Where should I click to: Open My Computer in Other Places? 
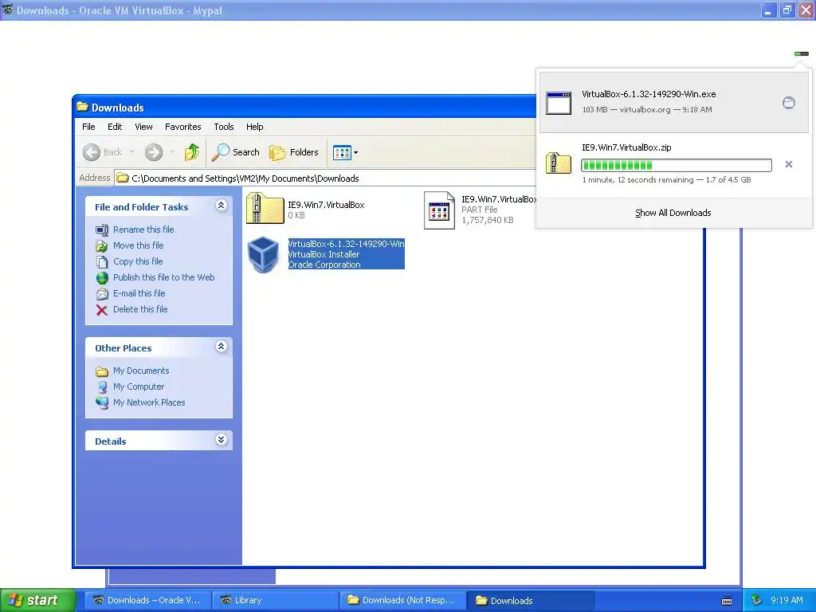(139, 386)
